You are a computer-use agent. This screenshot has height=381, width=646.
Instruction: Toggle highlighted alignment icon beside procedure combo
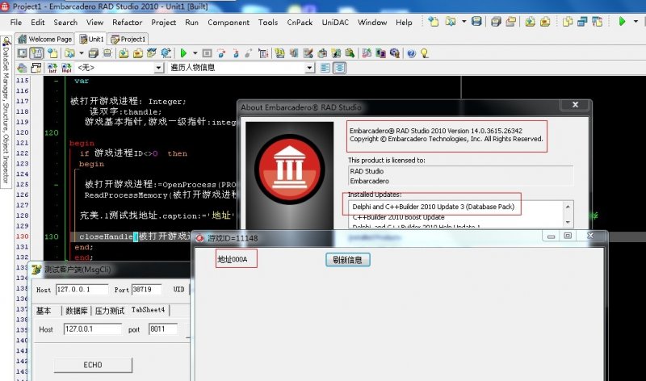click(x=339, y=68)
